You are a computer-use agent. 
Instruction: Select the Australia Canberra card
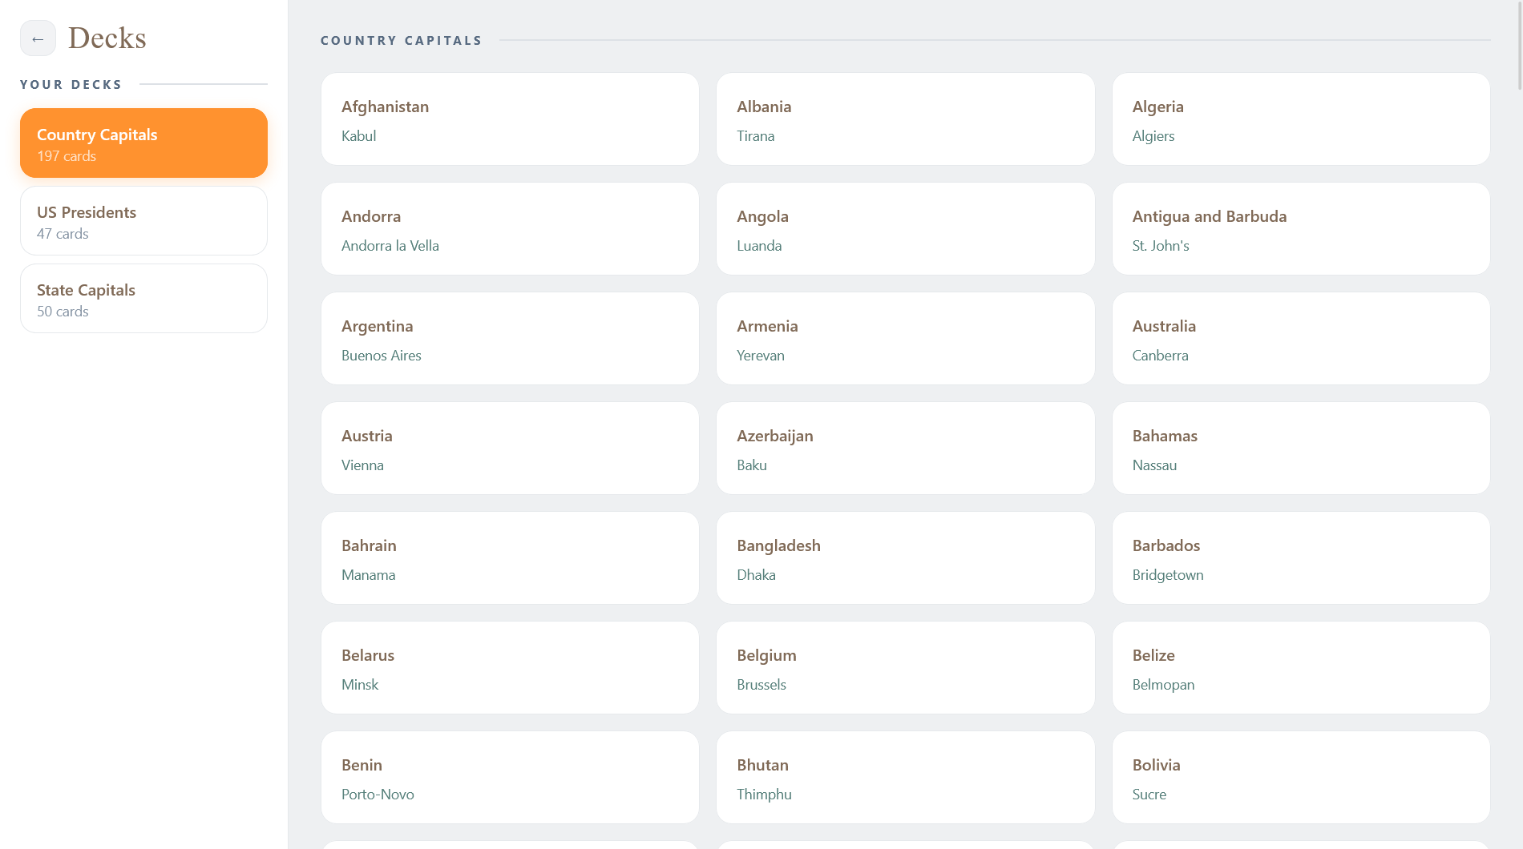[1300, 339]
